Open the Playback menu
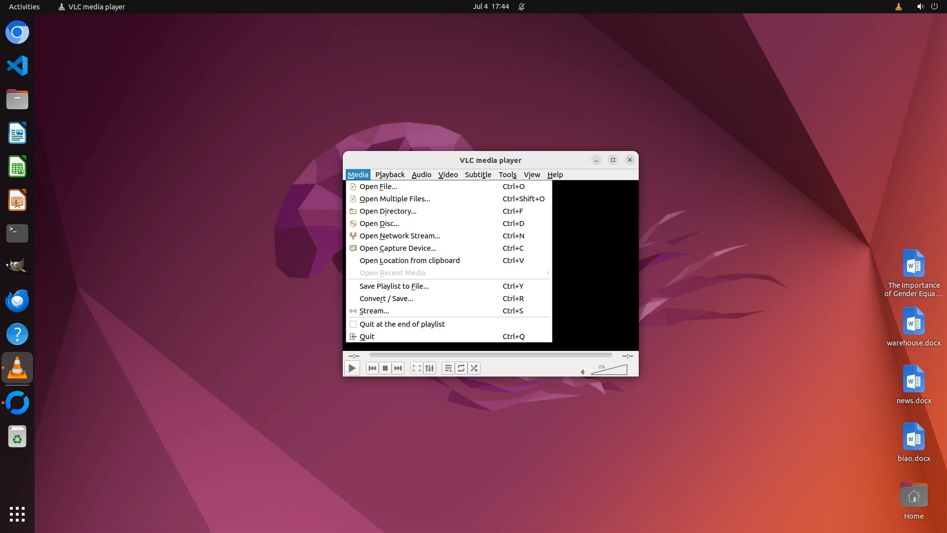Screen dimensions: 947x533 click(x=390, y=175)
